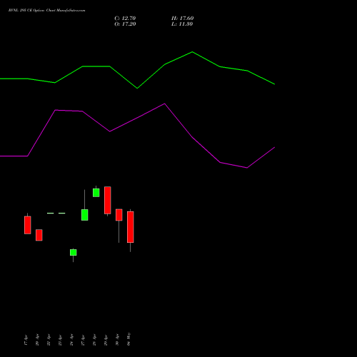357x357 pixels.
Task: Select the last red candle for 04 May
Action: click(131, 227)
